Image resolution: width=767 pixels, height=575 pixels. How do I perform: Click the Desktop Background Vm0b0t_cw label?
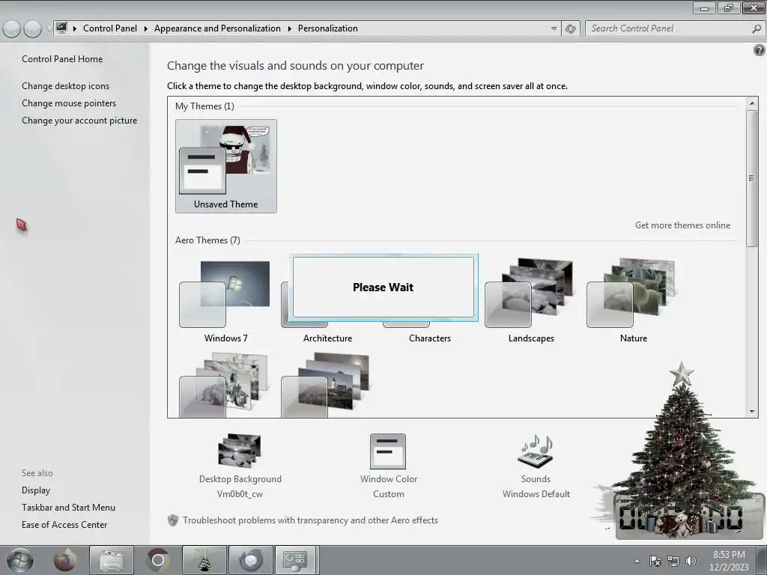tap(240, 487)
